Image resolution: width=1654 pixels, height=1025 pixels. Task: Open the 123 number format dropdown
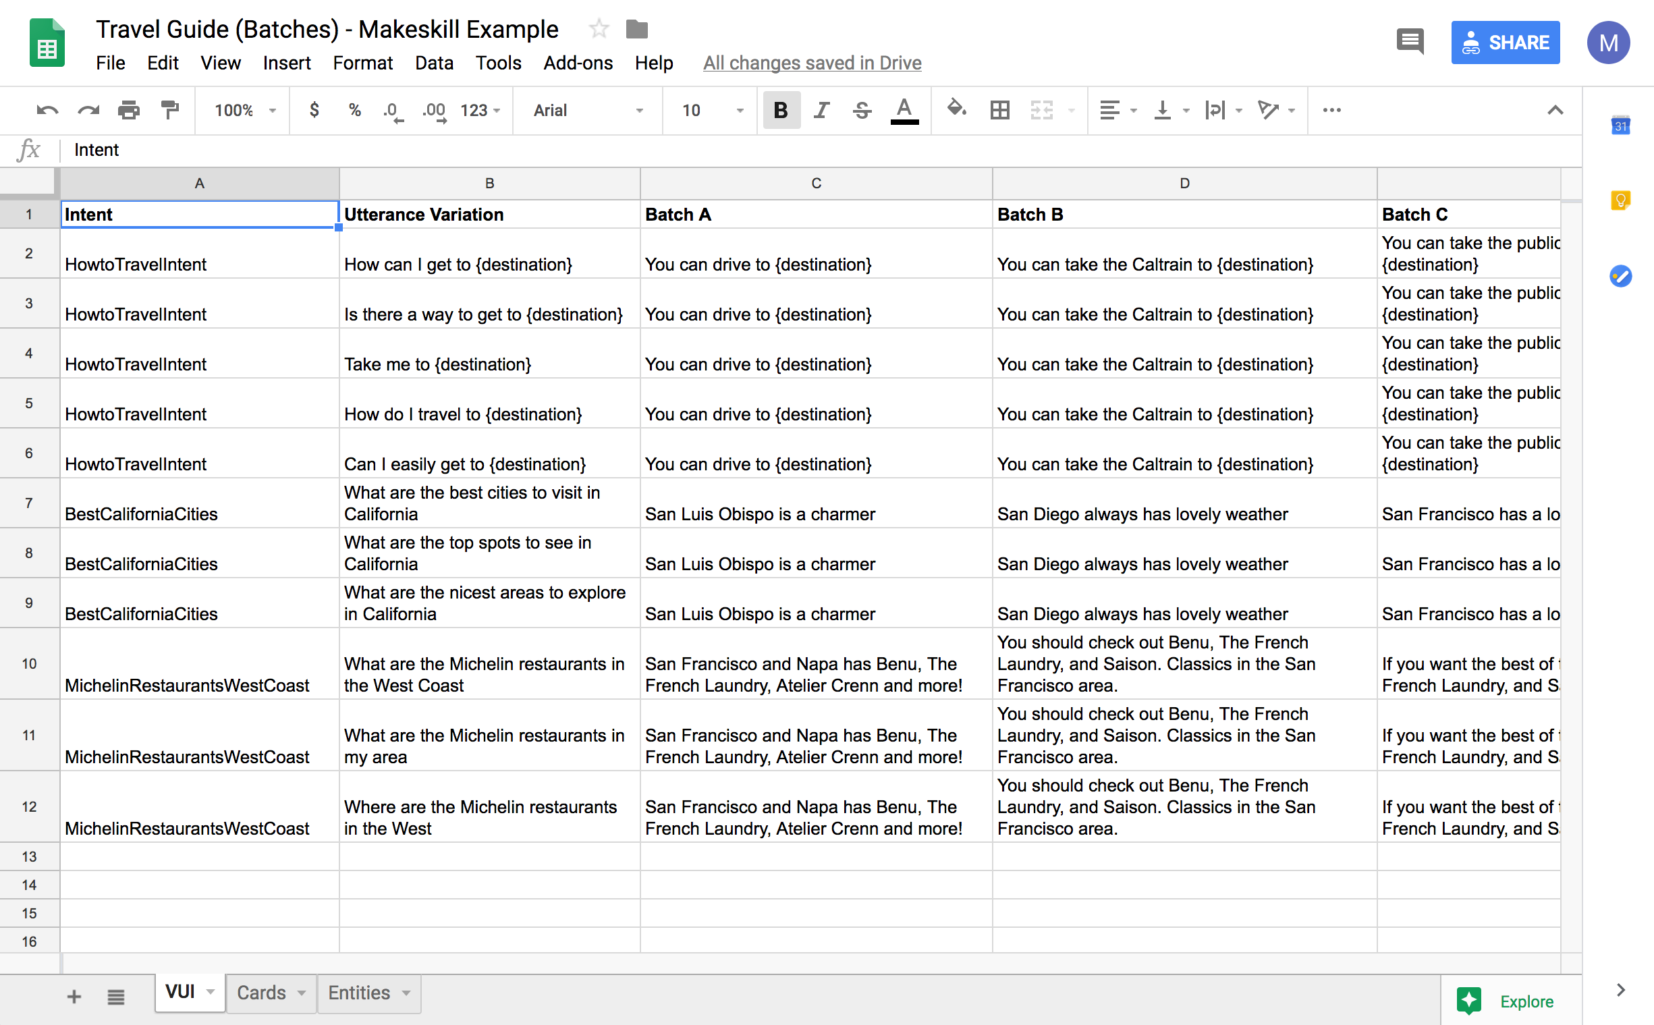(480, 110)
